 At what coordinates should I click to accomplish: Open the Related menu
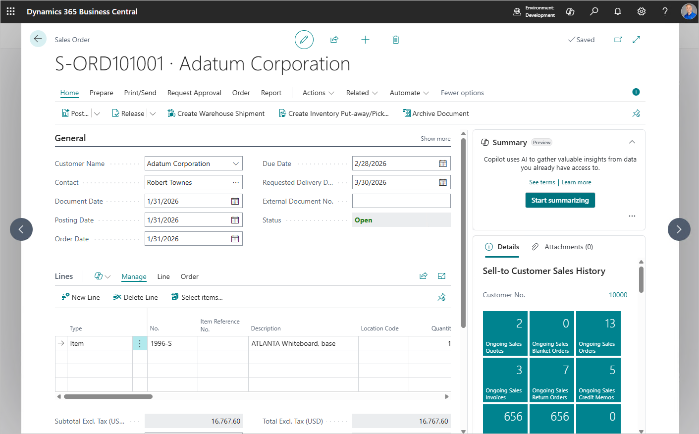point(362,93)
